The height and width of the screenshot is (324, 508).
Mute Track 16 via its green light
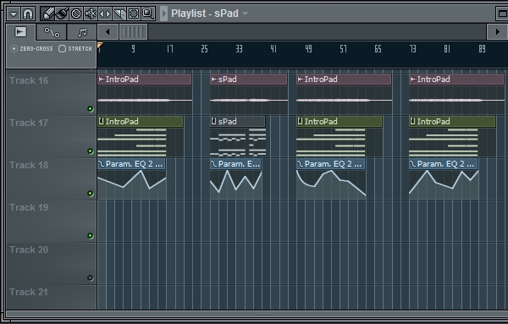click(x=91, y=109)
